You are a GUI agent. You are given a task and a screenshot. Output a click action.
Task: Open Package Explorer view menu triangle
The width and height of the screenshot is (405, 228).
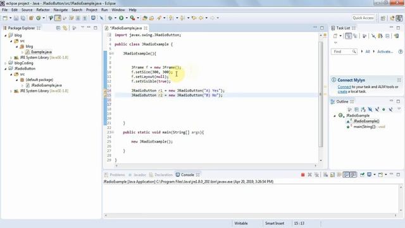(x=82, y=27)
